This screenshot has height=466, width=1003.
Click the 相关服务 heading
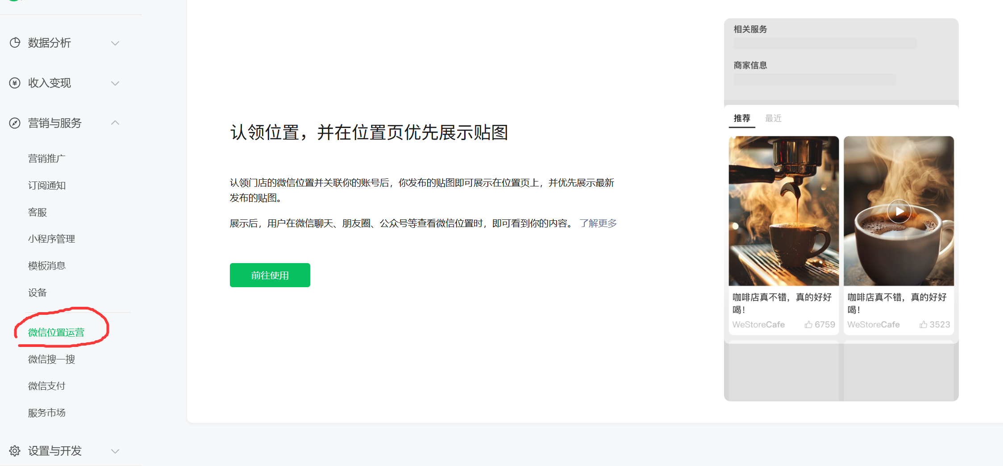(x=750, y=29)
